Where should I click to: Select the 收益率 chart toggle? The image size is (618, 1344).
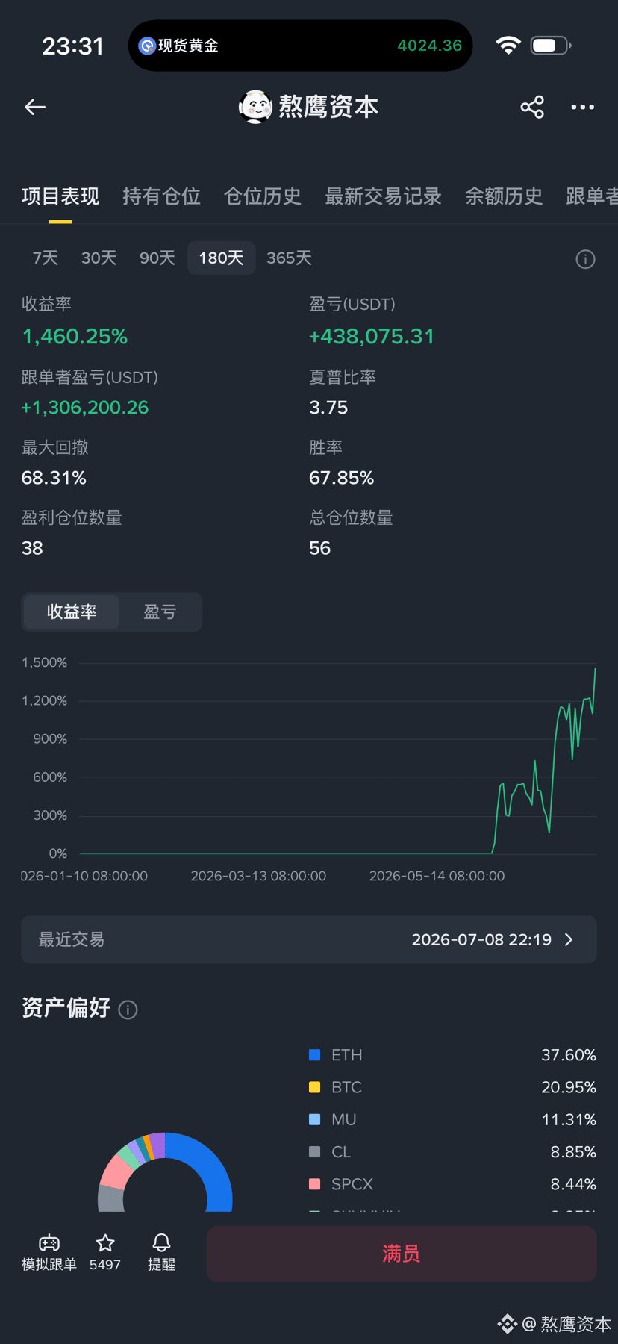(72, 612)
